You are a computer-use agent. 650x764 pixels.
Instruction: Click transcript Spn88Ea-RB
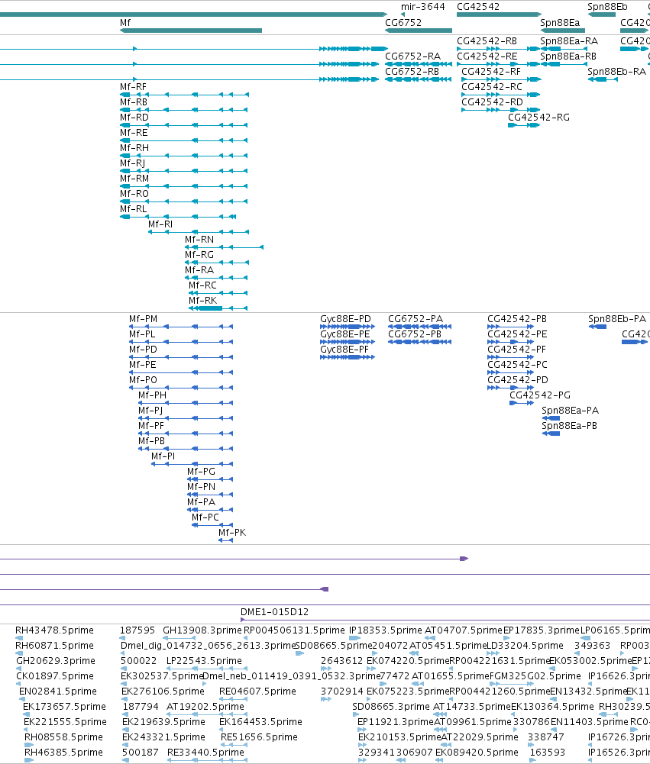[x=568, y=56]
